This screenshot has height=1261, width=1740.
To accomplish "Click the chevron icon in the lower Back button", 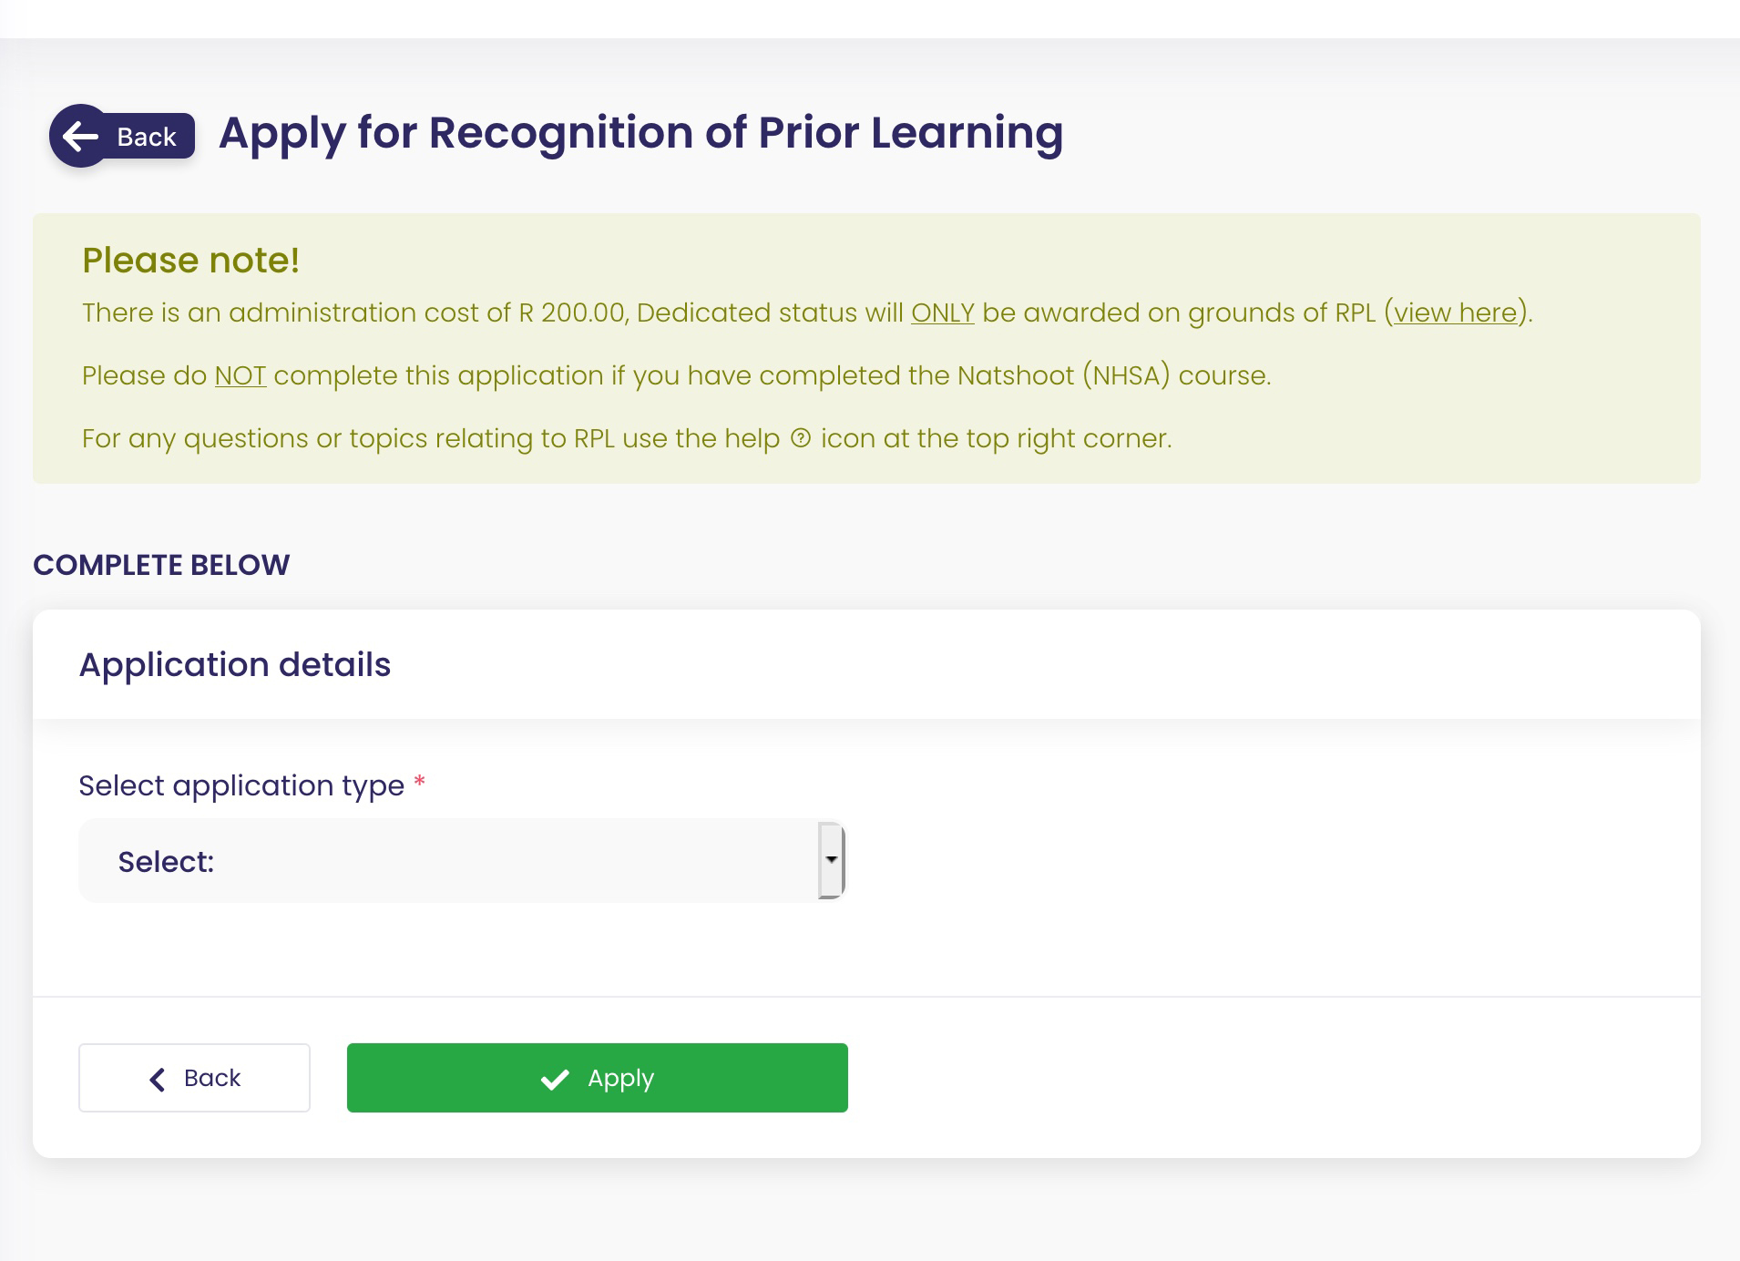I will (x=158, y=1079).
